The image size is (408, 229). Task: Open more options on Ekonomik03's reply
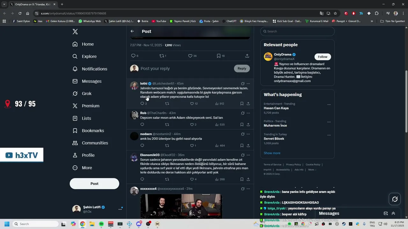coord(248,155)
